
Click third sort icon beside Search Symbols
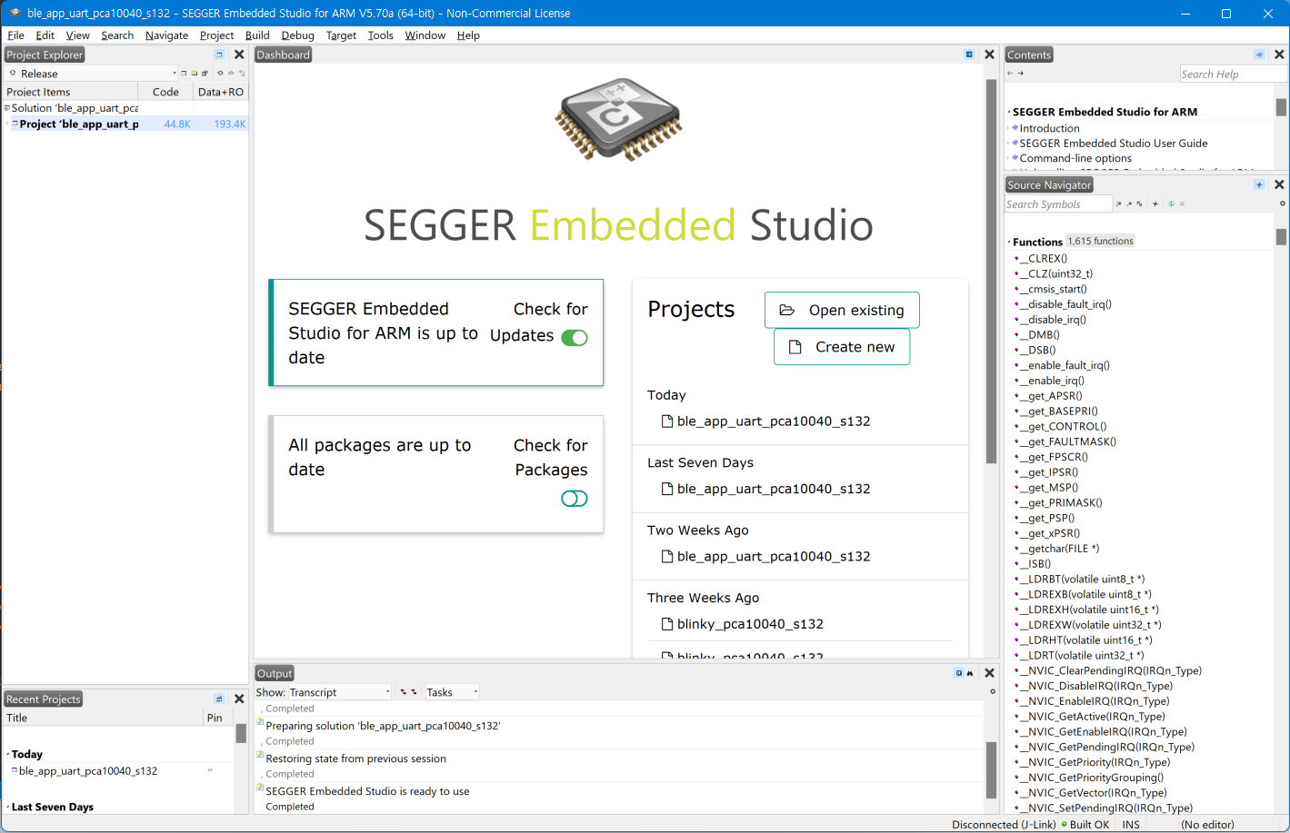click(x=1140, y=204)
